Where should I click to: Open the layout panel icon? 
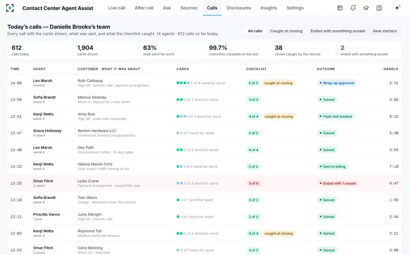(340, 8)
